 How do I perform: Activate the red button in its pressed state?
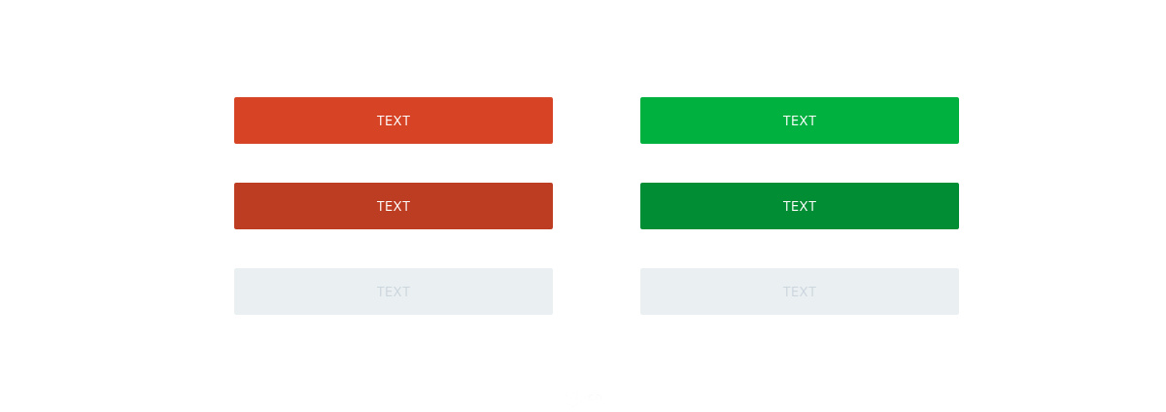pyautogui.click(x=394, y=206)
